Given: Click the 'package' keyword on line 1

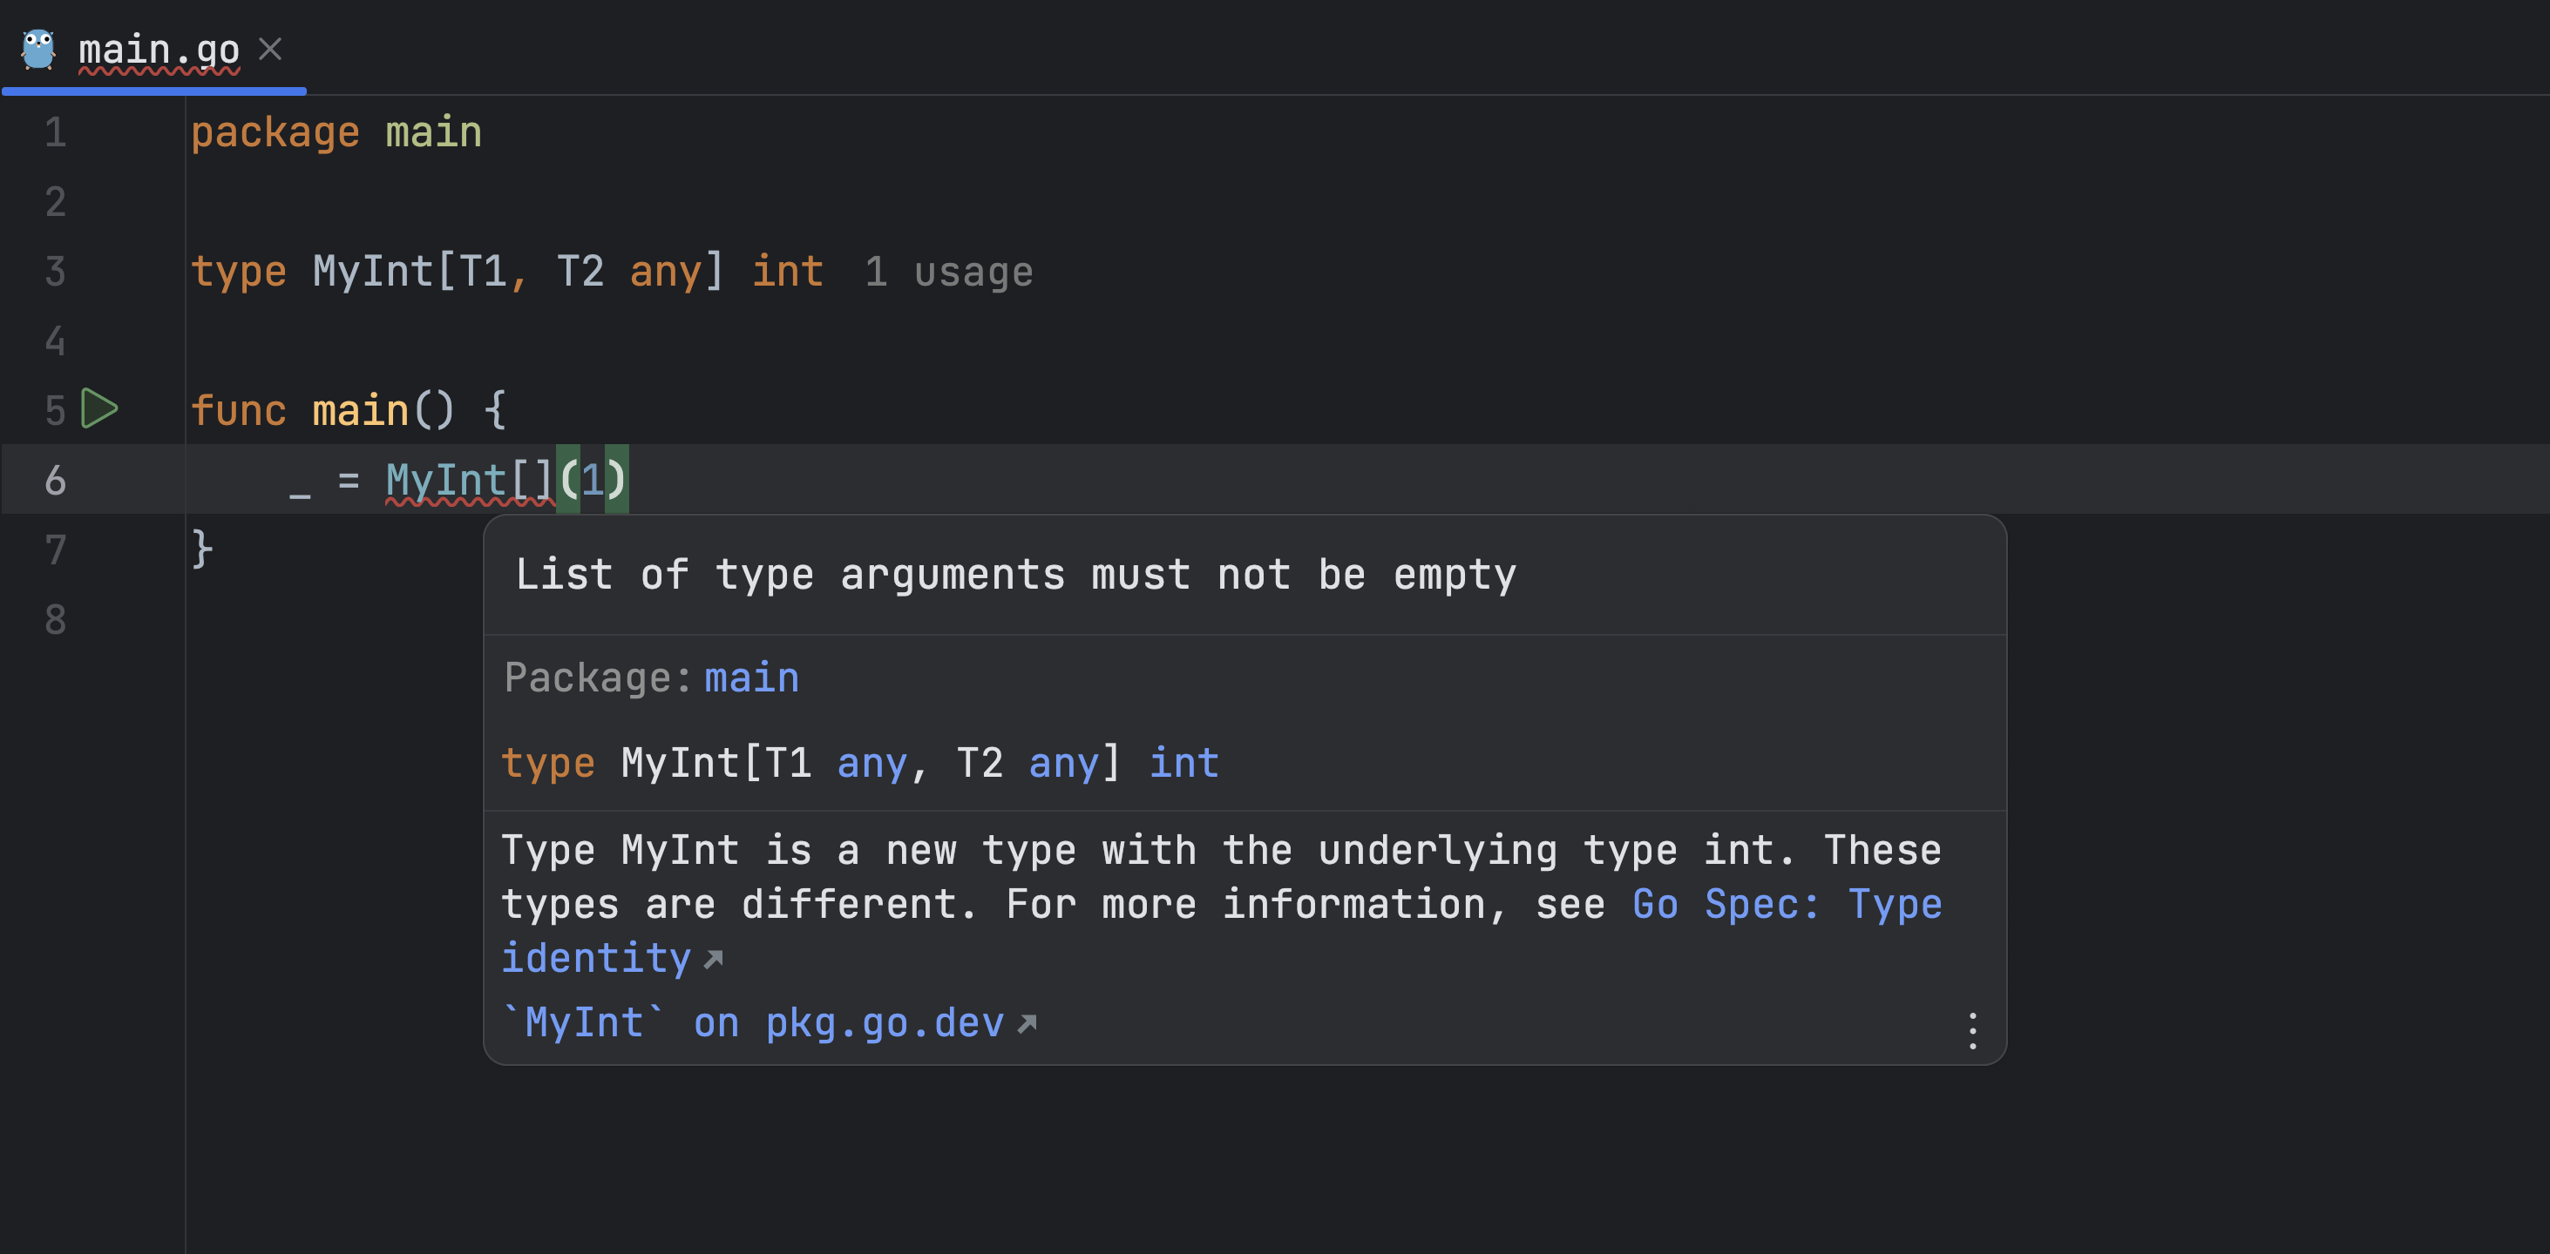Looking at the screenshot, I should pos(275,132).
